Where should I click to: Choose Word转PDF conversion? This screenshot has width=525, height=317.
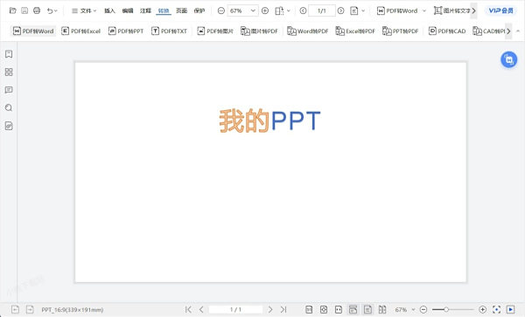(x=308, y=31)
